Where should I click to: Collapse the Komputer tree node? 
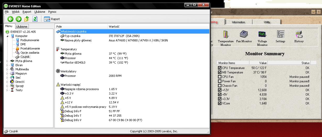click(x=7, y=36)
